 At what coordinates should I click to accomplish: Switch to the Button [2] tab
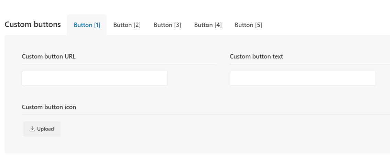pyautogui.click(x=127, y=25)
